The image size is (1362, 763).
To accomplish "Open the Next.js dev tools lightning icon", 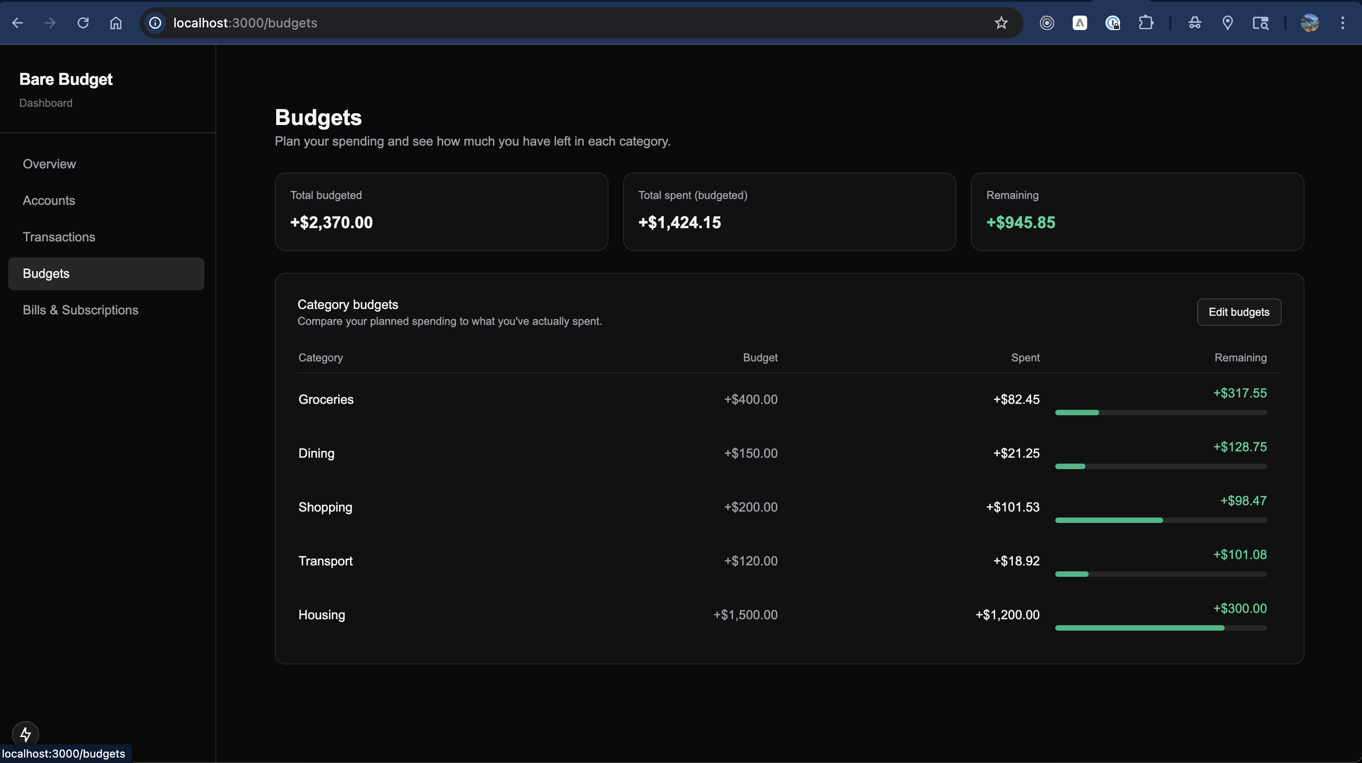I will coord(26,734).
